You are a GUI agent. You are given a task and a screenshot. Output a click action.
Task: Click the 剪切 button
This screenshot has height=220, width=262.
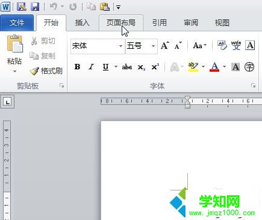click(x=43, y=41)
